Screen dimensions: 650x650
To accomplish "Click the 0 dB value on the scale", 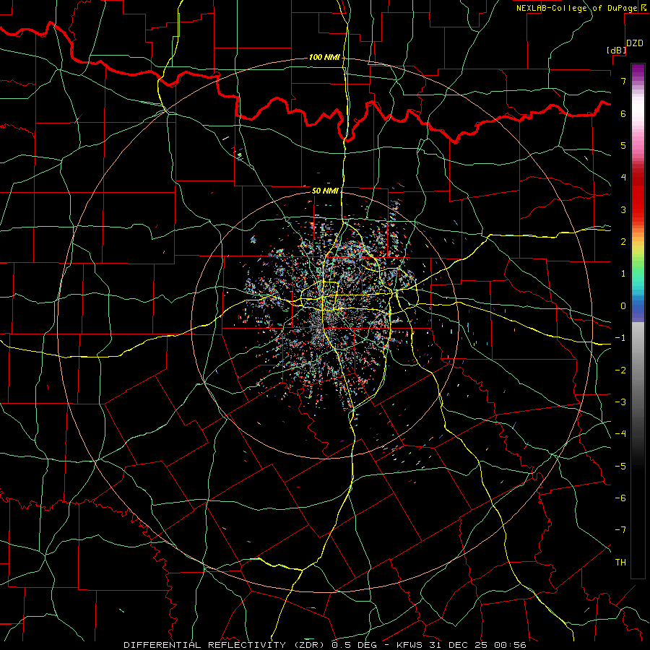I will click(x=623, y=306).
